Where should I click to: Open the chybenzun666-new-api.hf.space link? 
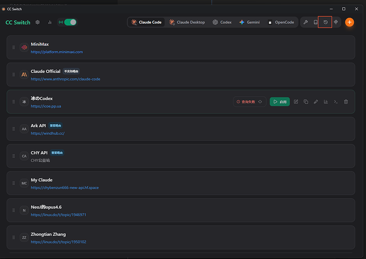coord(65,188)
